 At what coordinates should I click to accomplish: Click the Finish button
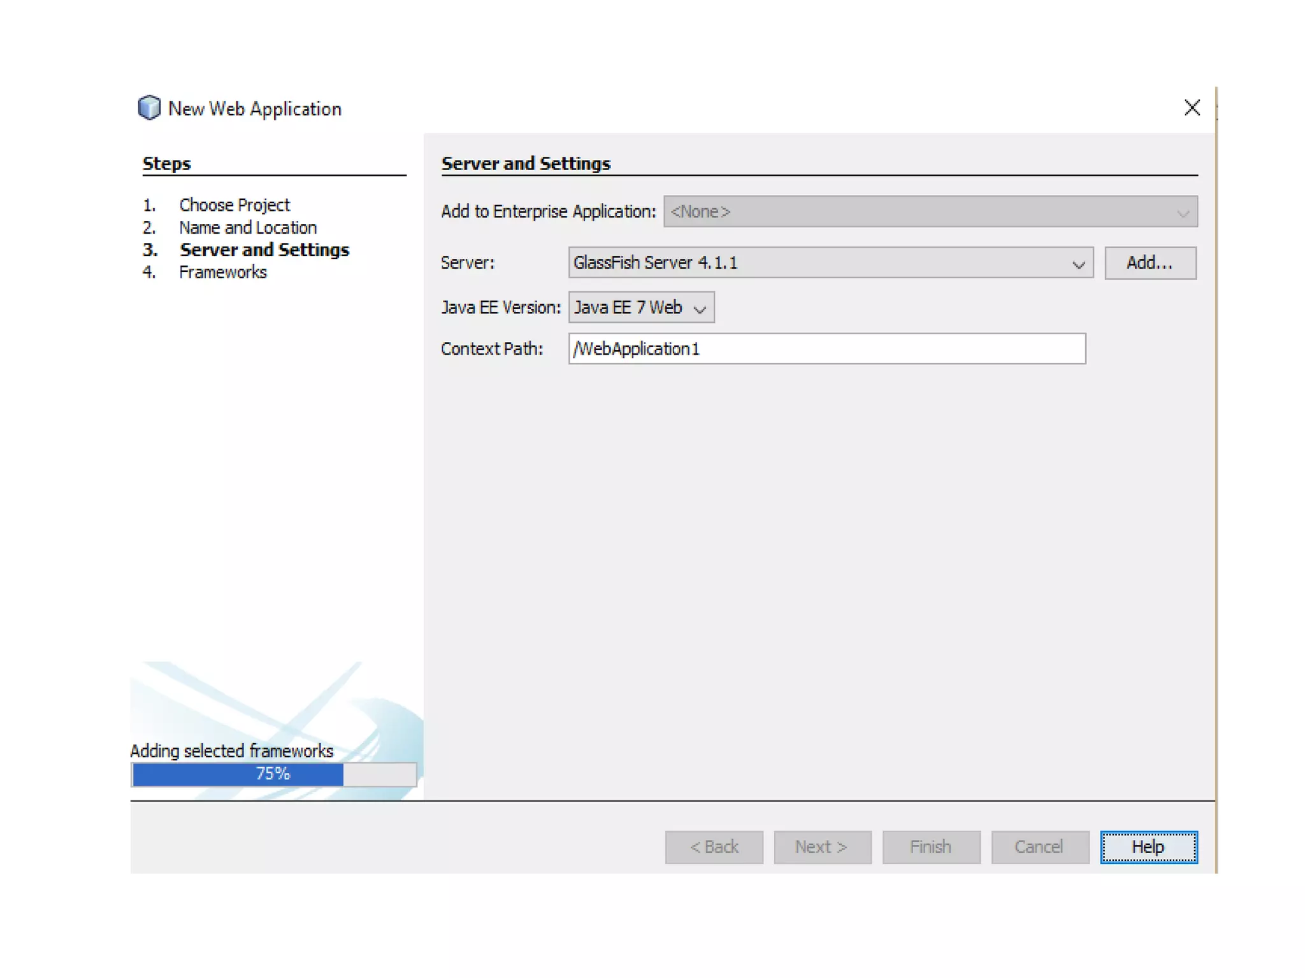pos(930,847)
